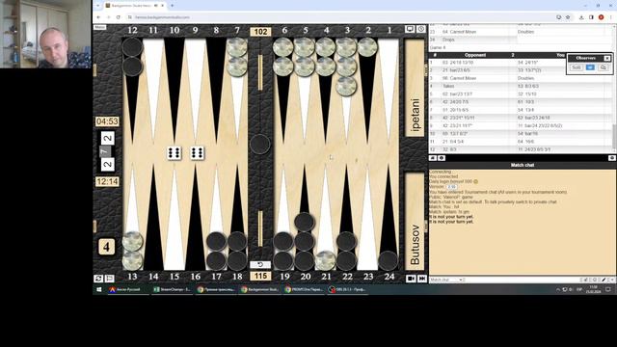Close the Observers popup

tap(607, 58)
